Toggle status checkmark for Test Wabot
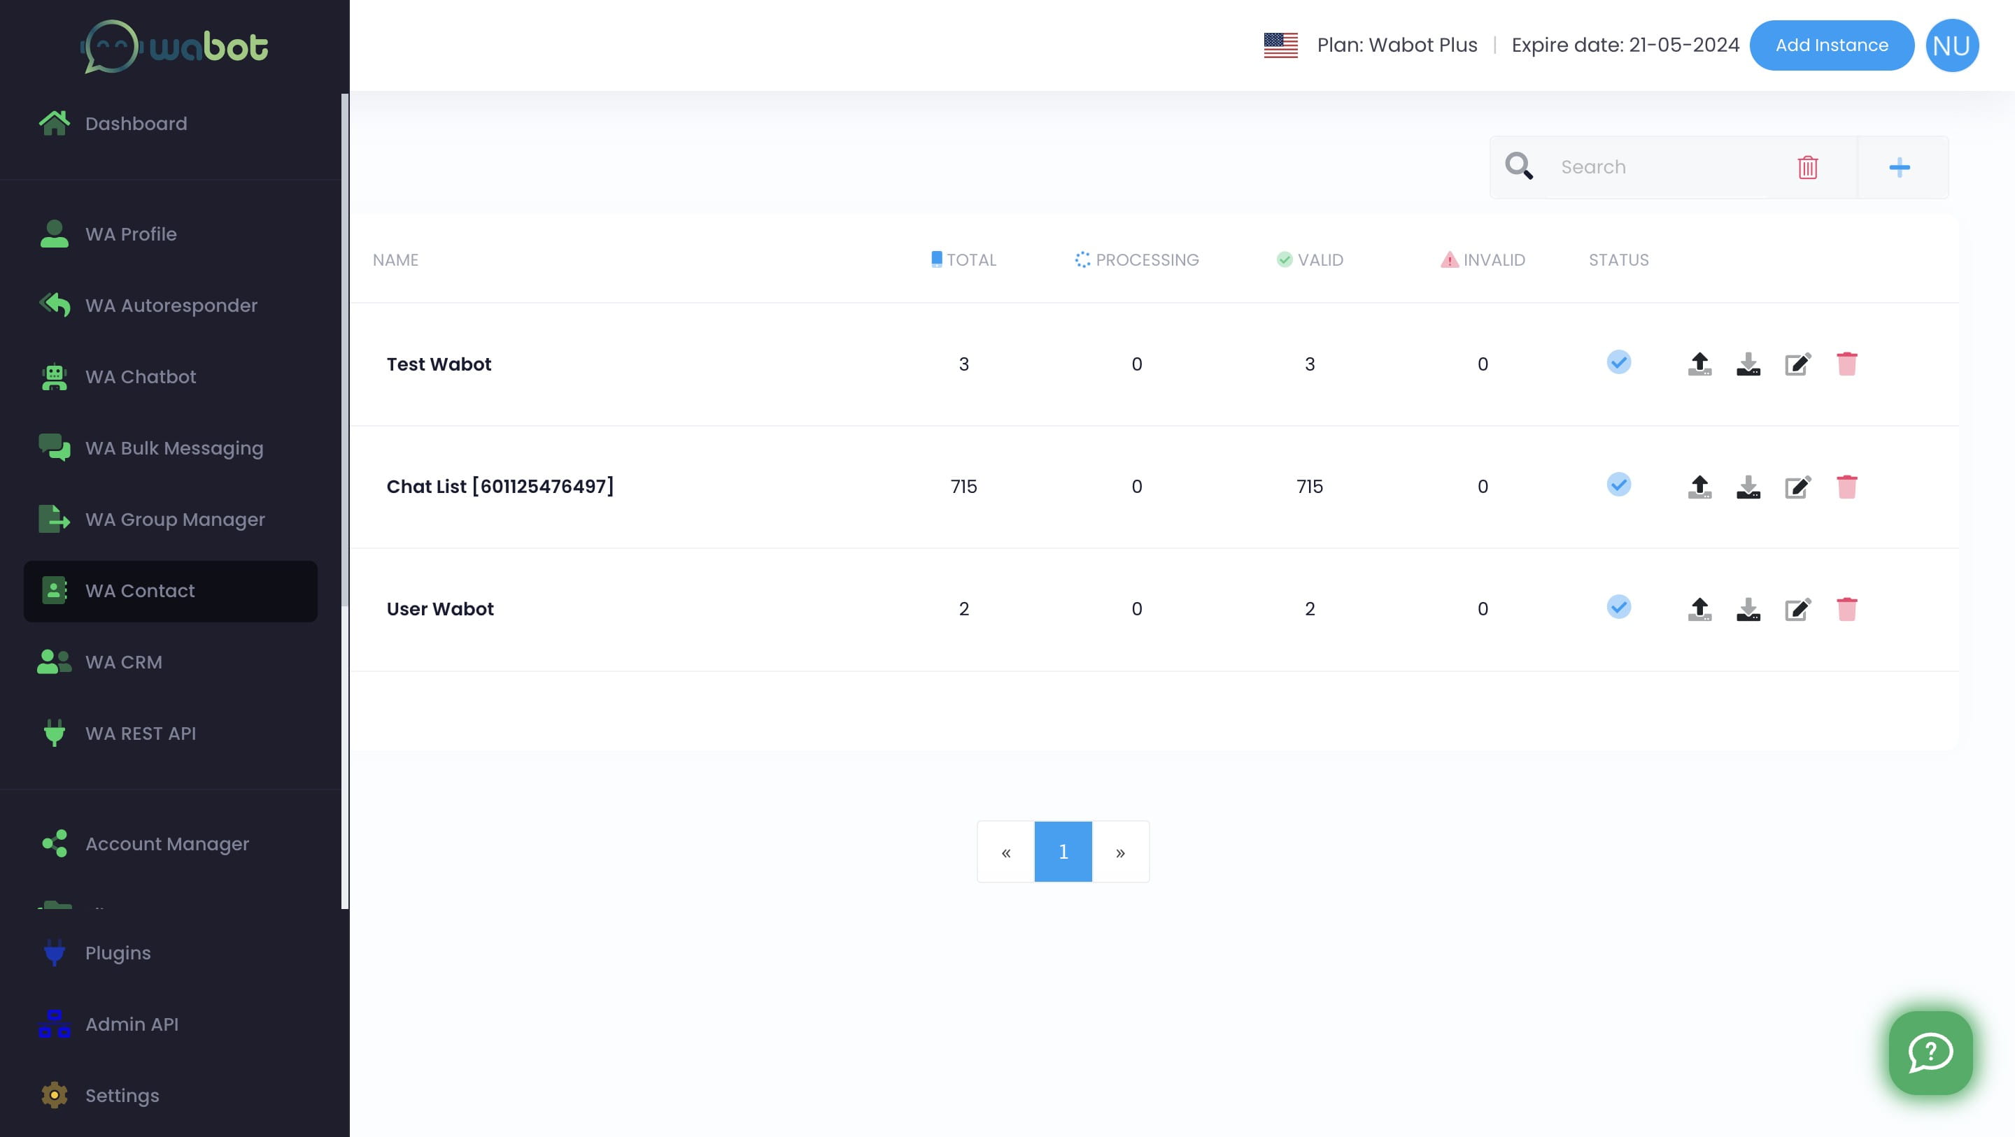The image size is (2015, 1137). point(1619,364)
